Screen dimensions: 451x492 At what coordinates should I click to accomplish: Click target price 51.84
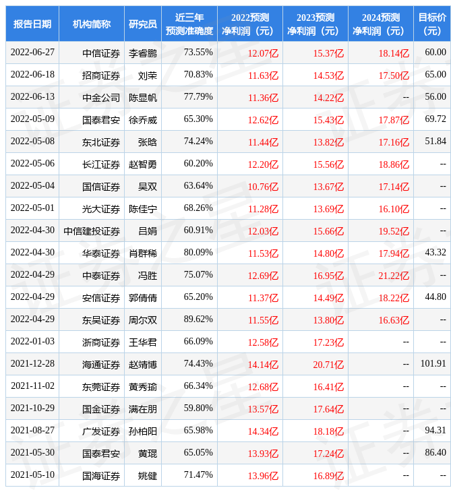[435, 142]
